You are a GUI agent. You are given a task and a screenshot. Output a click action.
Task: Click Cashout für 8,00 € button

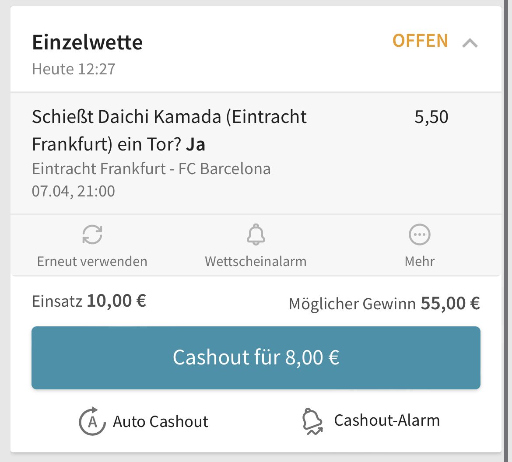point(256,358)
